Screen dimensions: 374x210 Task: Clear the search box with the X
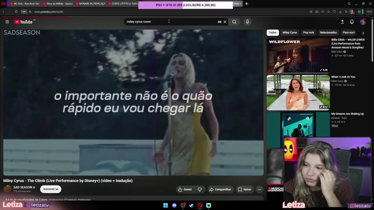point(225,22)
